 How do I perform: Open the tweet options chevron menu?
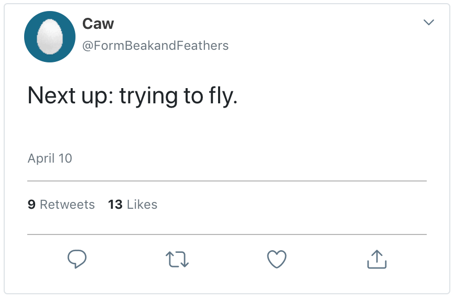click(x=429, y=23)
